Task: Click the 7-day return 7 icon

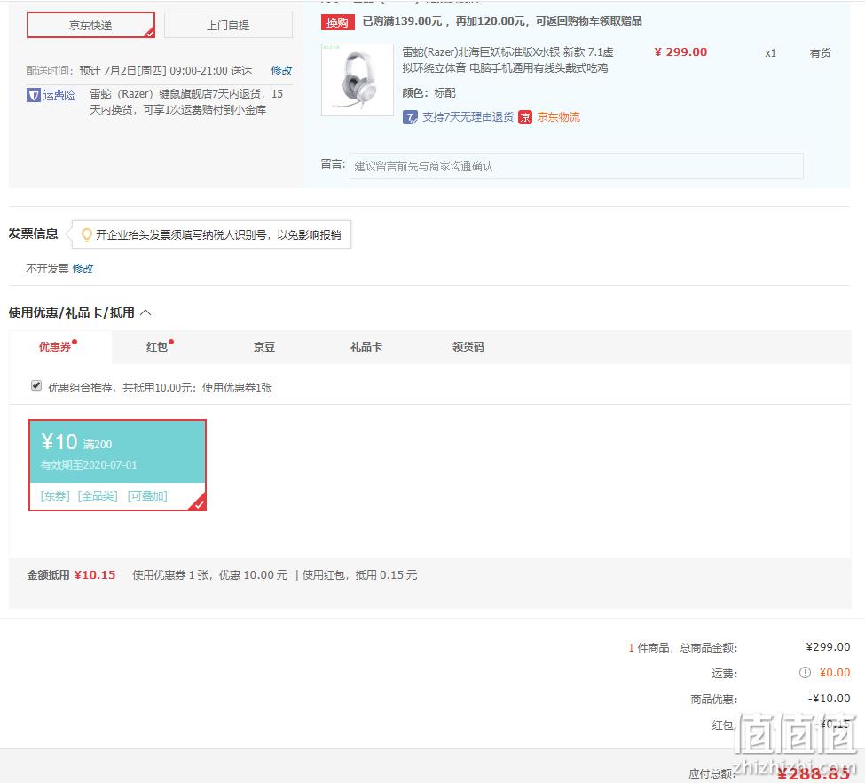Action: coord(410,117)
